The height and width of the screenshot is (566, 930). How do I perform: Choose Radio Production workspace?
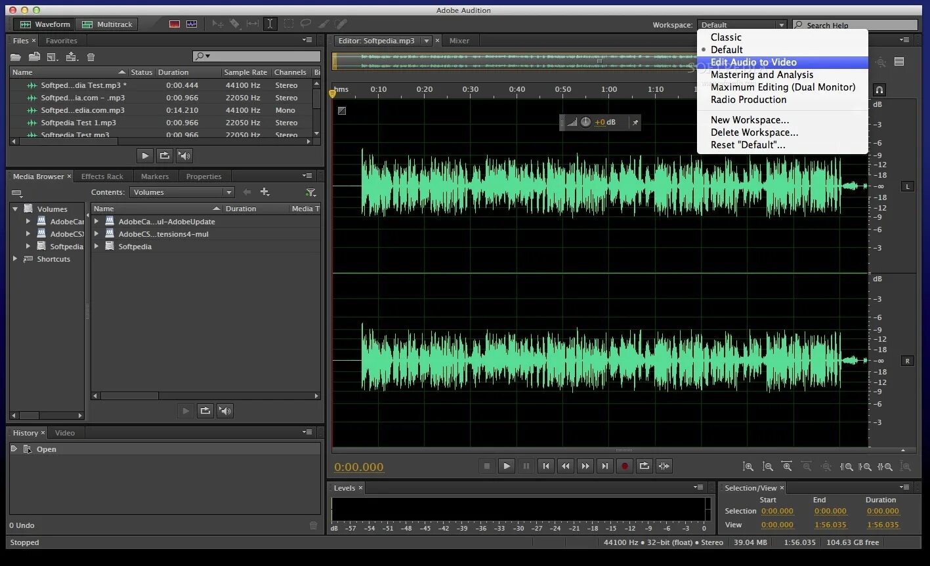pos(782,100)
